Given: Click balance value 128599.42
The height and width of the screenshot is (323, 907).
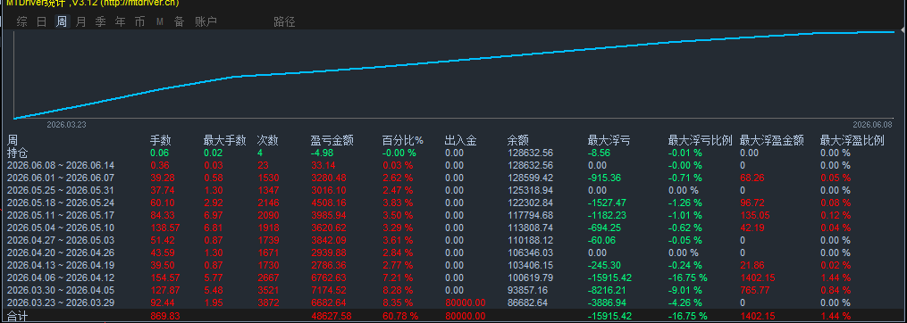Looking at the screenshot, I should 531,178.
